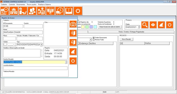Open the condominium buildings toolbar icon
The width and height of the screenshot is (177, 94).
coord(14,11)
